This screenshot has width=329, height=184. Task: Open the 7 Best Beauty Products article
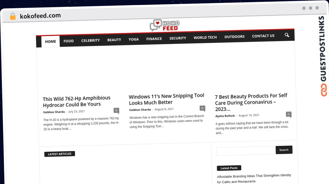coord(251,99)
